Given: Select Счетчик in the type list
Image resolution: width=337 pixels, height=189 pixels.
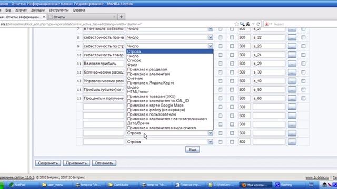Looking at the screenshot, I should [x=170, y=78].
